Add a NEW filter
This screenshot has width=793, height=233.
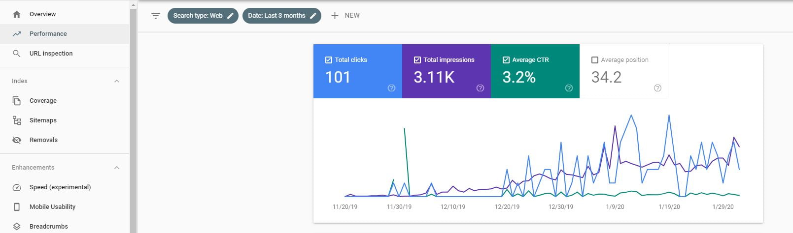[345, 16]
